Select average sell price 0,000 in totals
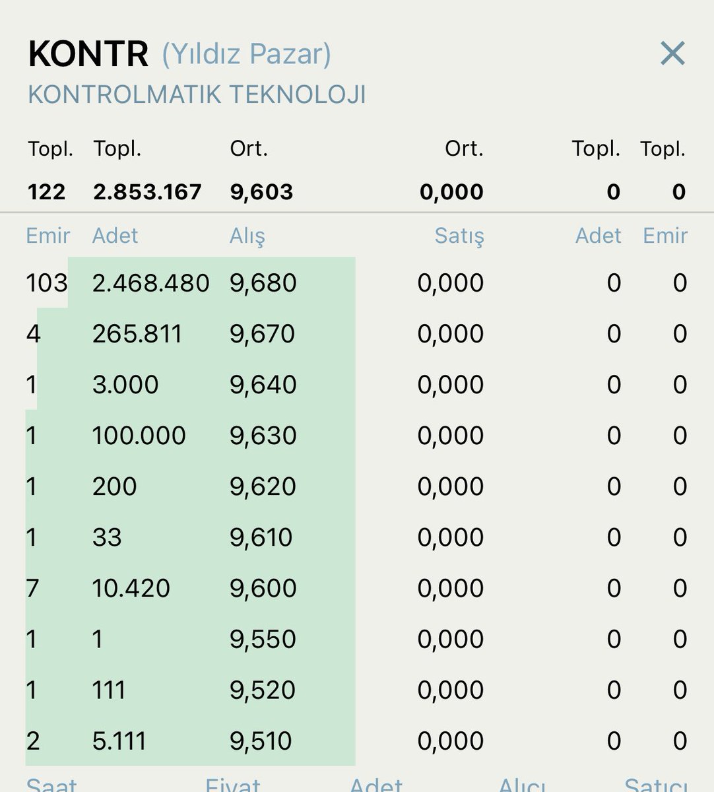The width and height of the screenshot is (714, 792). [x=451, y=192]
